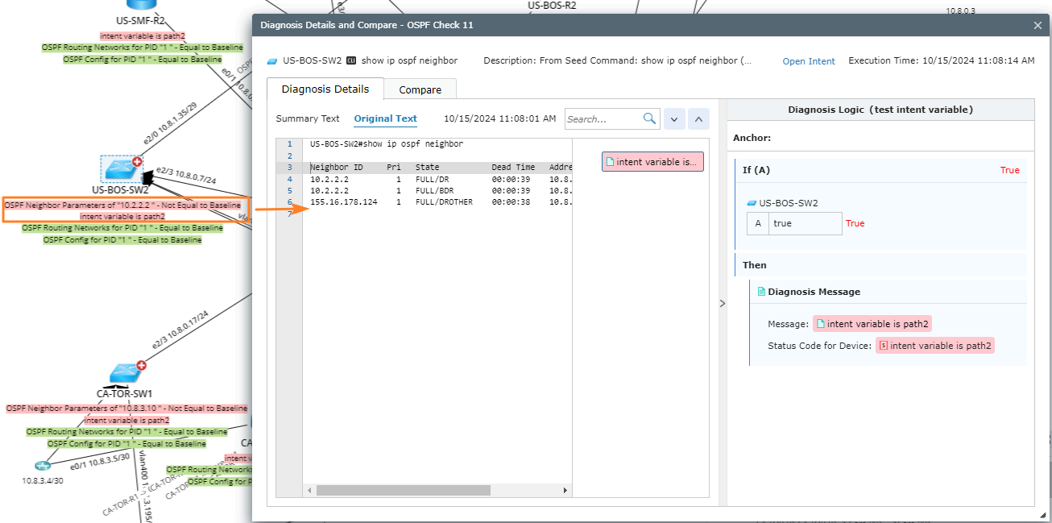Switch to the Diagnosis Details tab
1052x523 pixels.
tap(325, 89)
